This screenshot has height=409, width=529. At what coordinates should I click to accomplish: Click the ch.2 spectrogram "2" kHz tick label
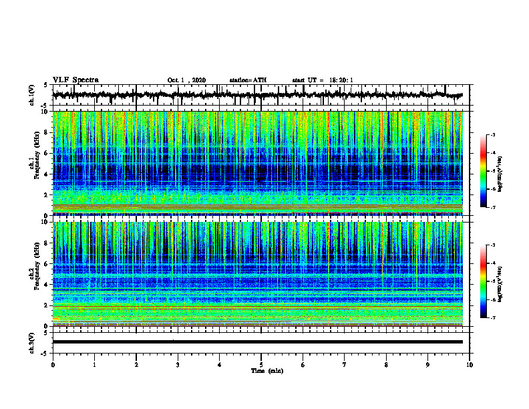point(47,305)
